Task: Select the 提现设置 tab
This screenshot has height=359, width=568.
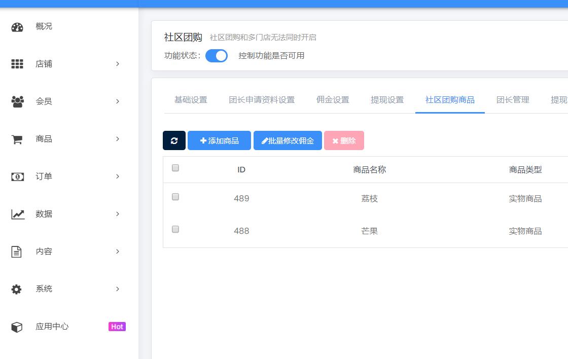Action: pyautogui.click(x=387, y=100)
